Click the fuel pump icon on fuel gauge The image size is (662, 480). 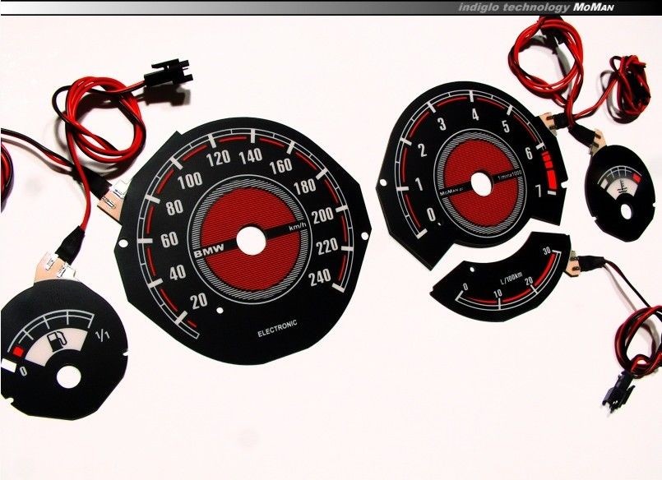tap(58, 341)
